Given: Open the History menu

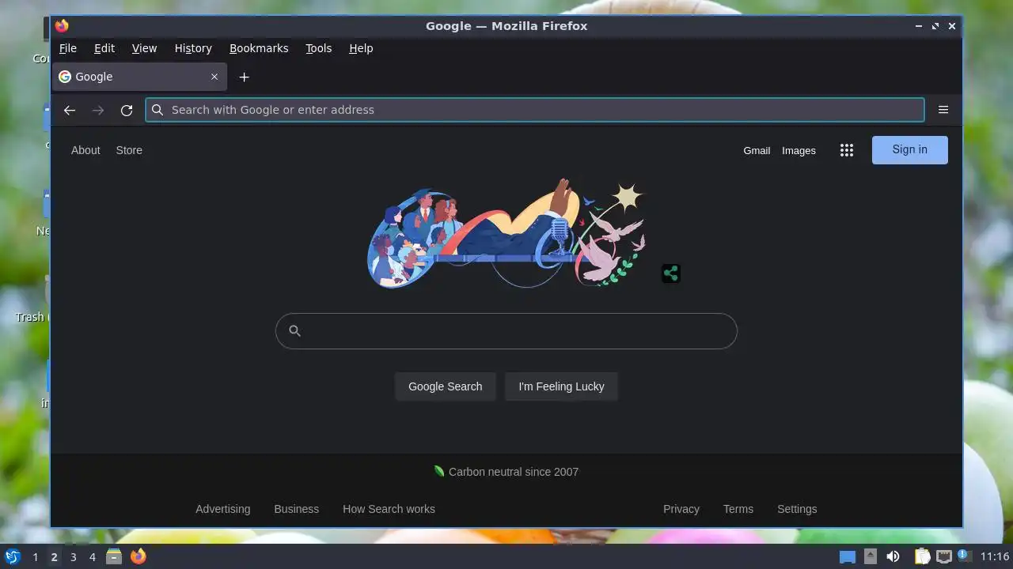Looking at the screenshot, I should click(x=193, y=48).
